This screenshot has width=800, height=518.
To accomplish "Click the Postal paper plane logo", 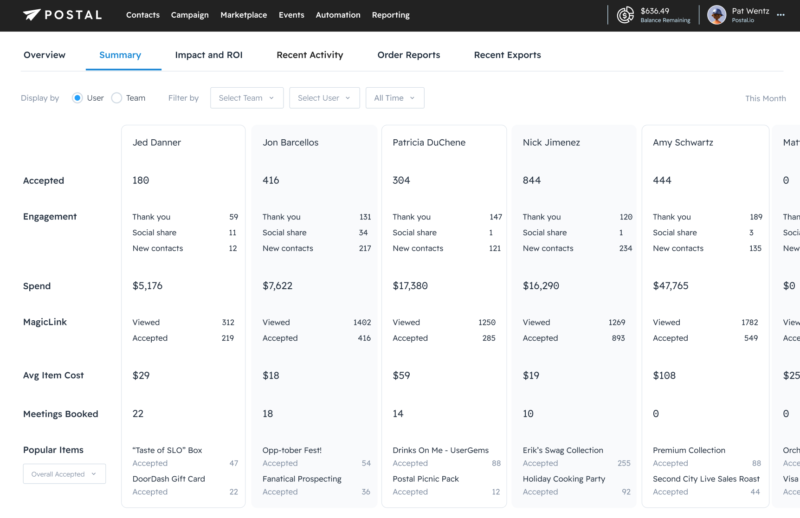I will (32, 15).
